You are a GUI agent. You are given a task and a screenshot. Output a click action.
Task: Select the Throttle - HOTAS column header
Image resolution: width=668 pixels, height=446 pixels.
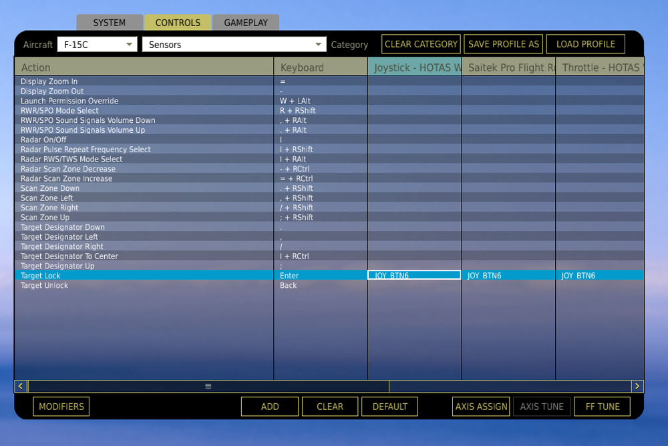pos(600,67)
